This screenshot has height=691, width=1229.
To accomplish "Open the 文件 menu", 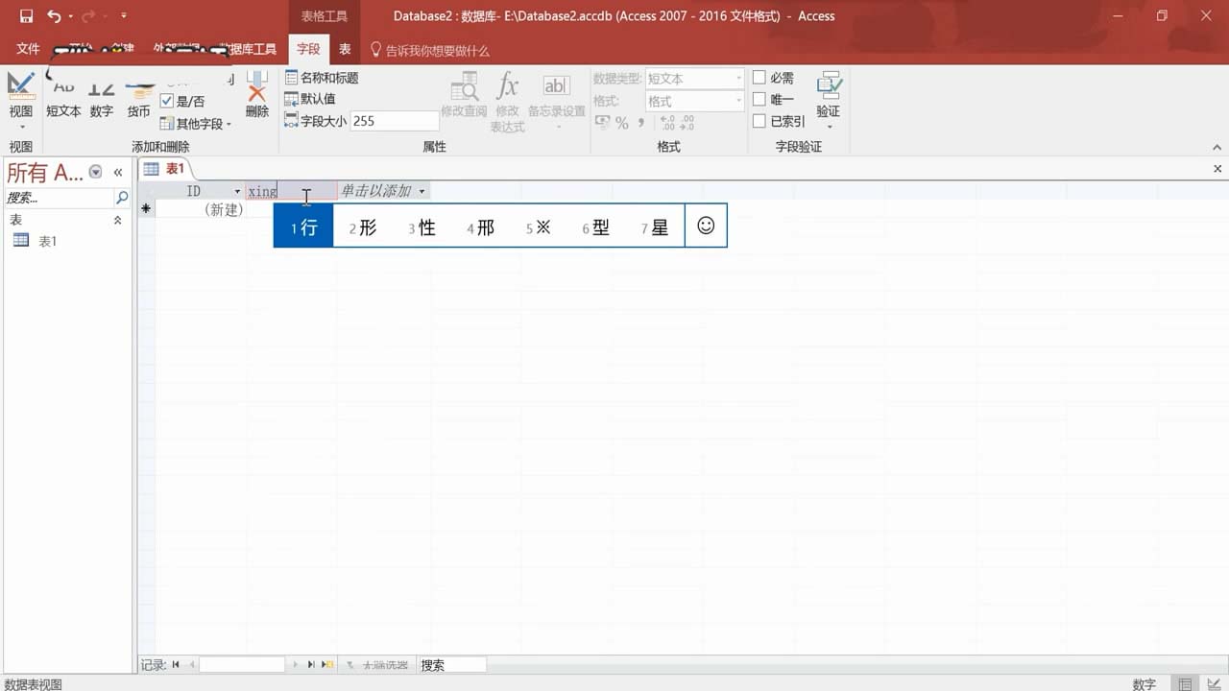I will (28, 49).
